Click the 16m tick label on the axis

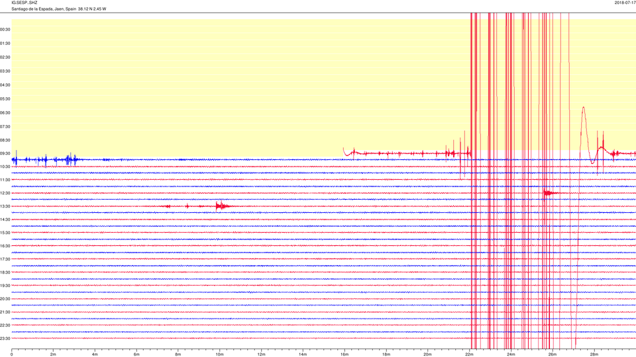(344, 354)
